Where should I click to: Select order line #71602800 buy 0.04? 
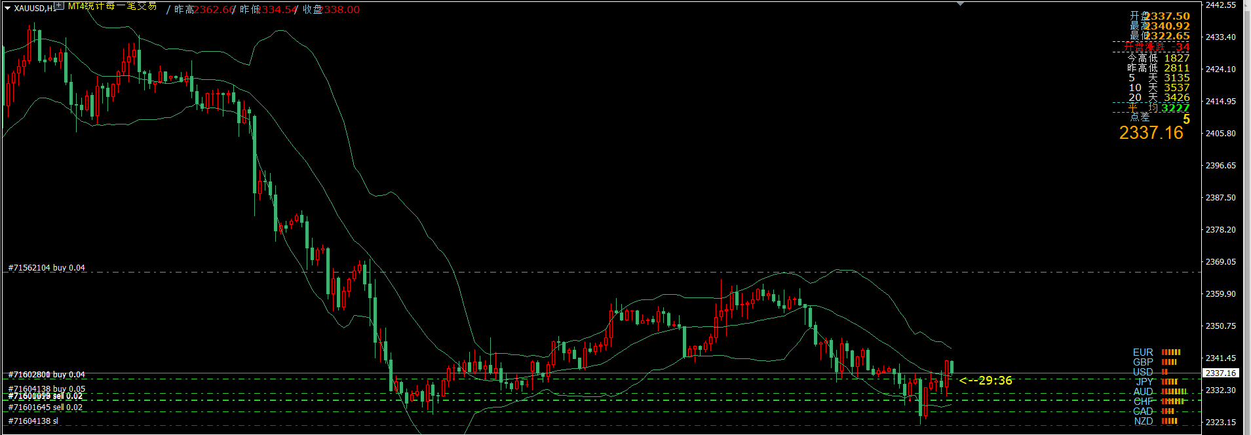47,375
